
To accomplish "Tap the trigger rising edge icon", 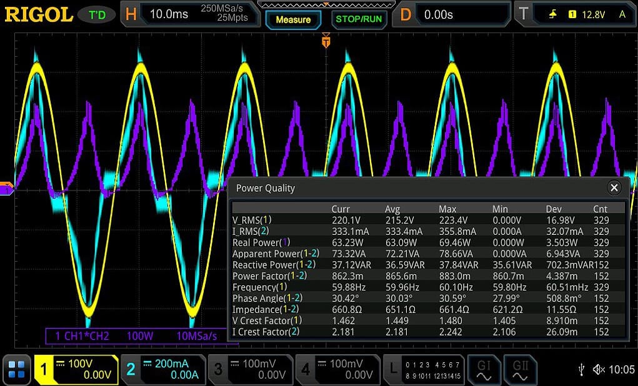I will [x=553, y=14].
